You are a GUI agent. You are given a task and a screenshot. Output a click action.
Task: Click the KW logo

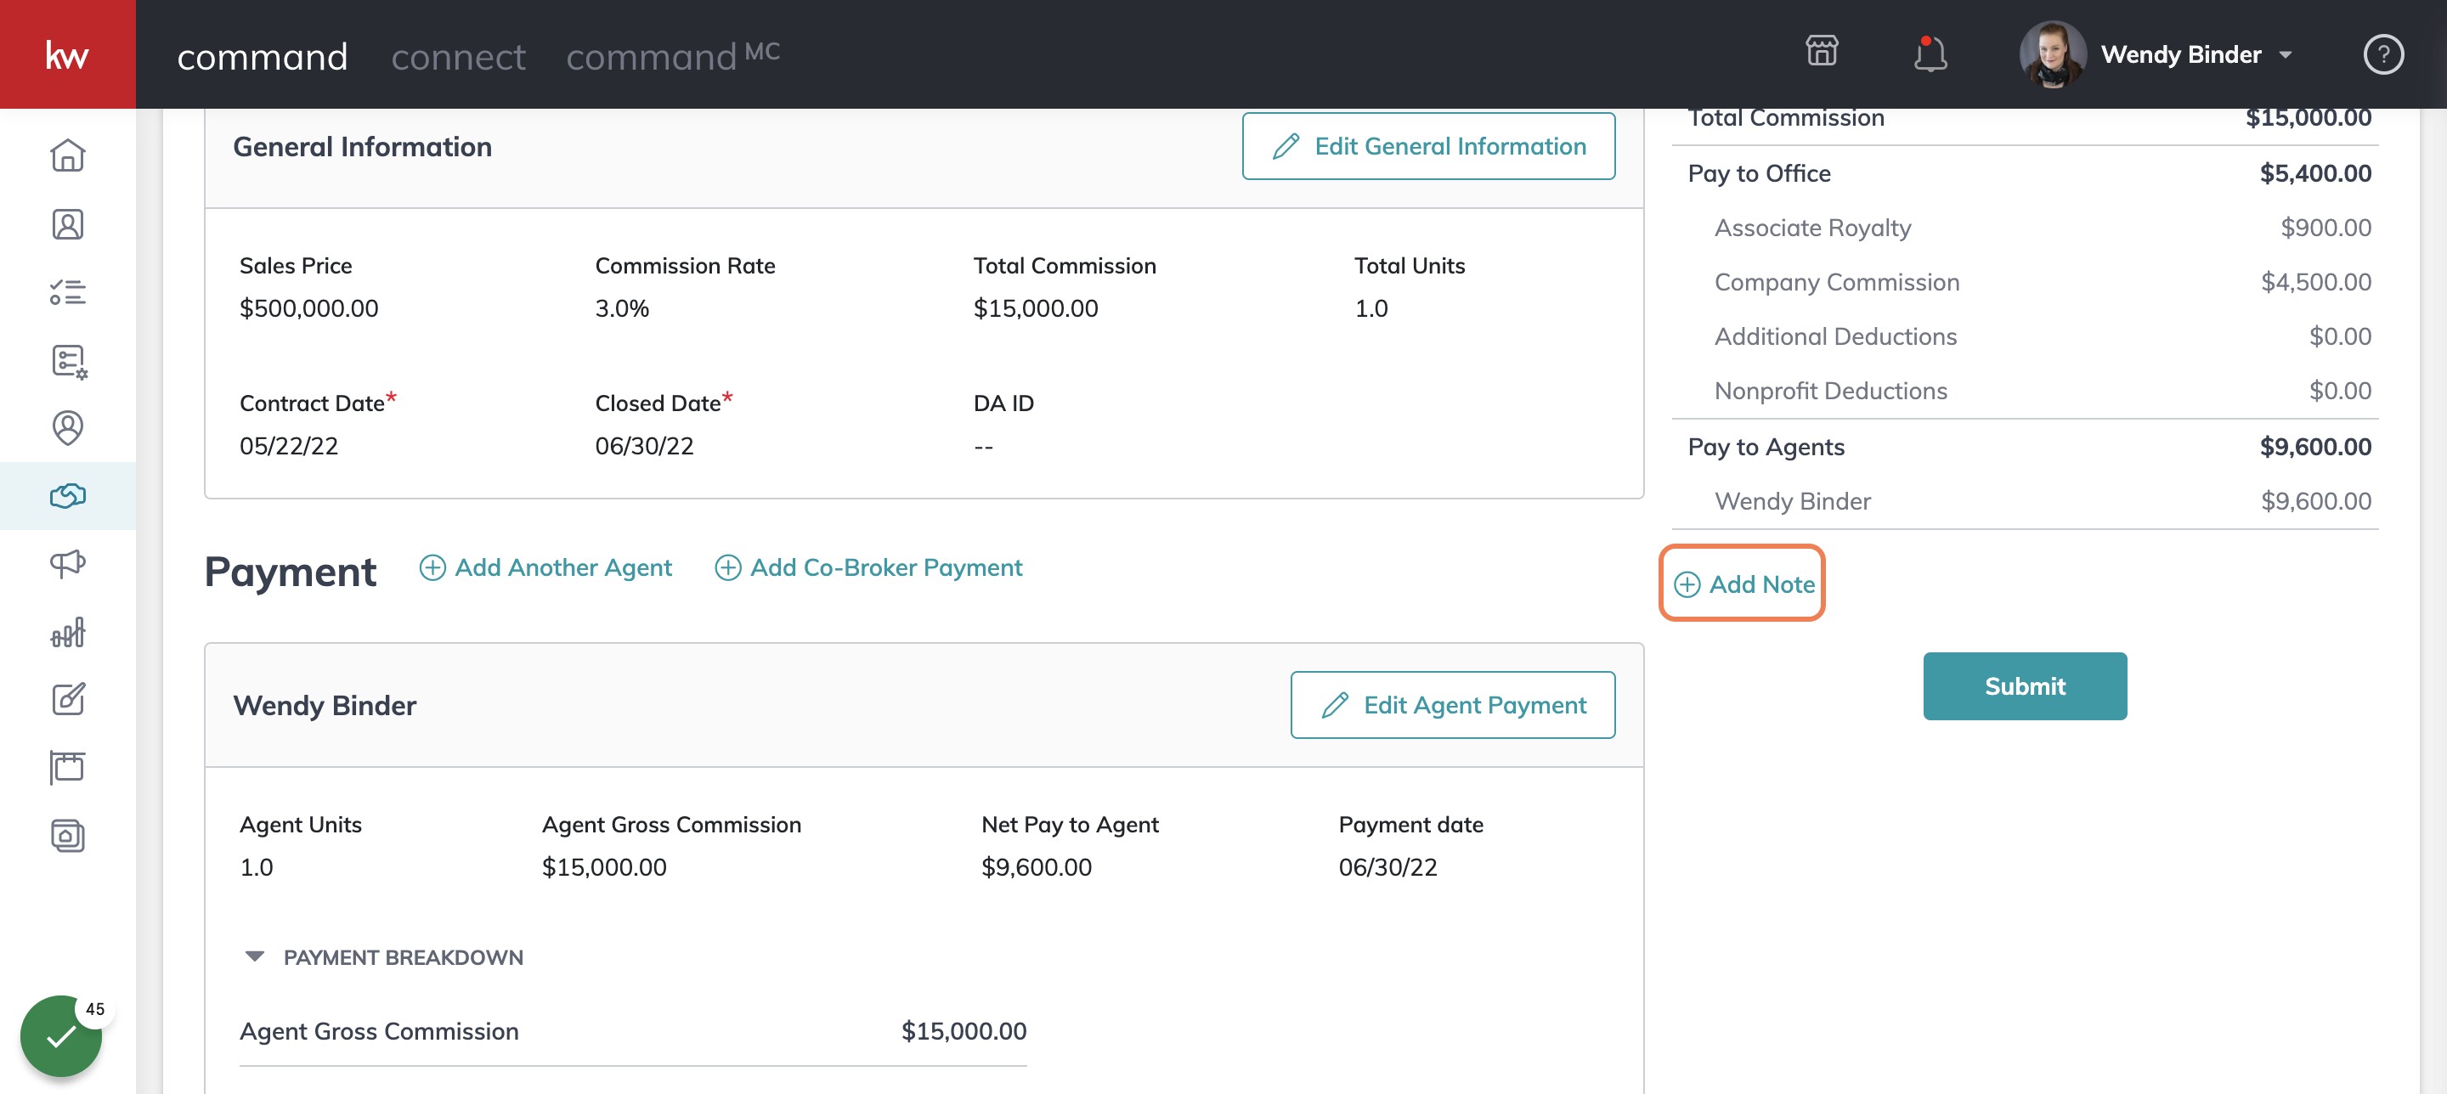coord(67,54)
